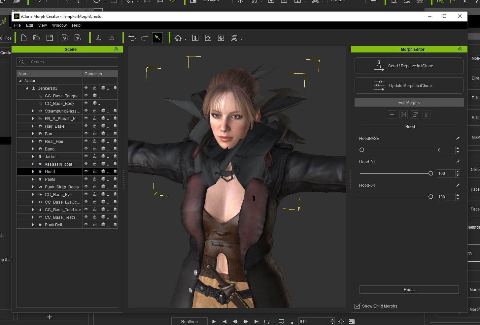Hide Jenkers03 using its eye icon
The image size is (480, 325).
tap(86, 88)
